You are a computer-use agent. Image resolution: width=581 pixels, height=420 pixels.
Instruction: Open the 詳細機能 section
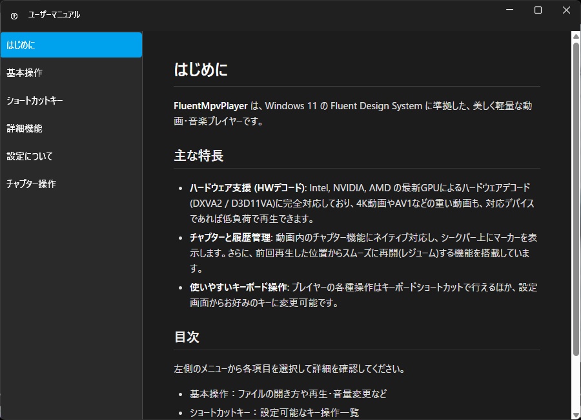coord(71,128)
